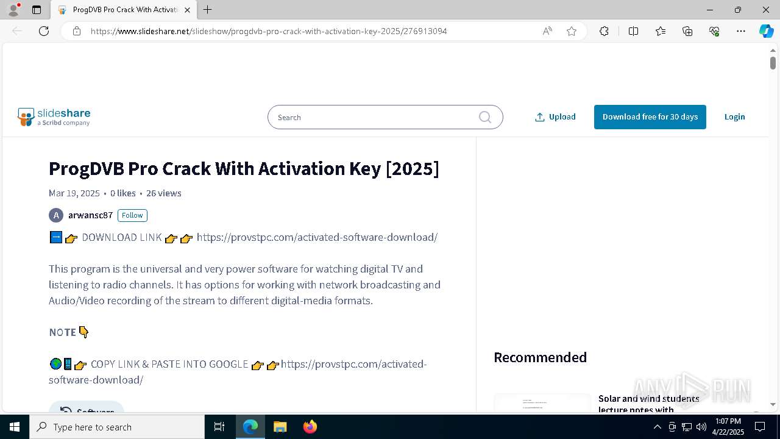780x439 pixels.
Task: Open the Windows Start menu
Action: 15,427
